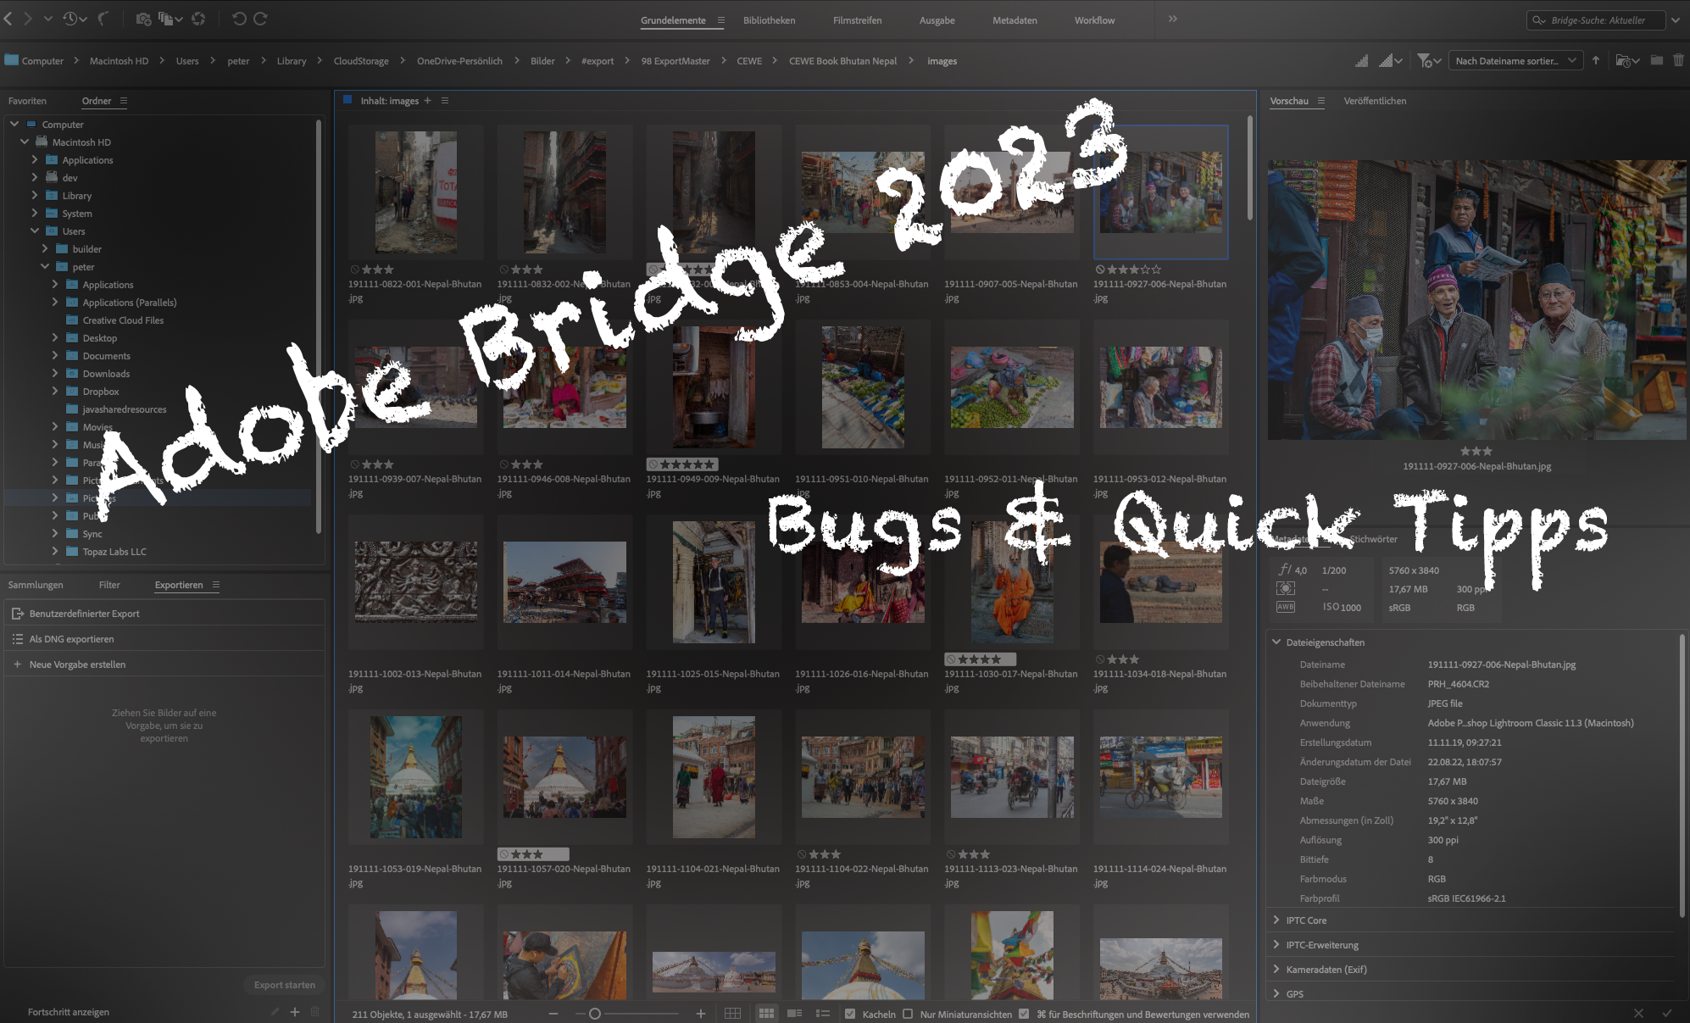
Task: Click the grid lock view icon
Action: 733,1014
